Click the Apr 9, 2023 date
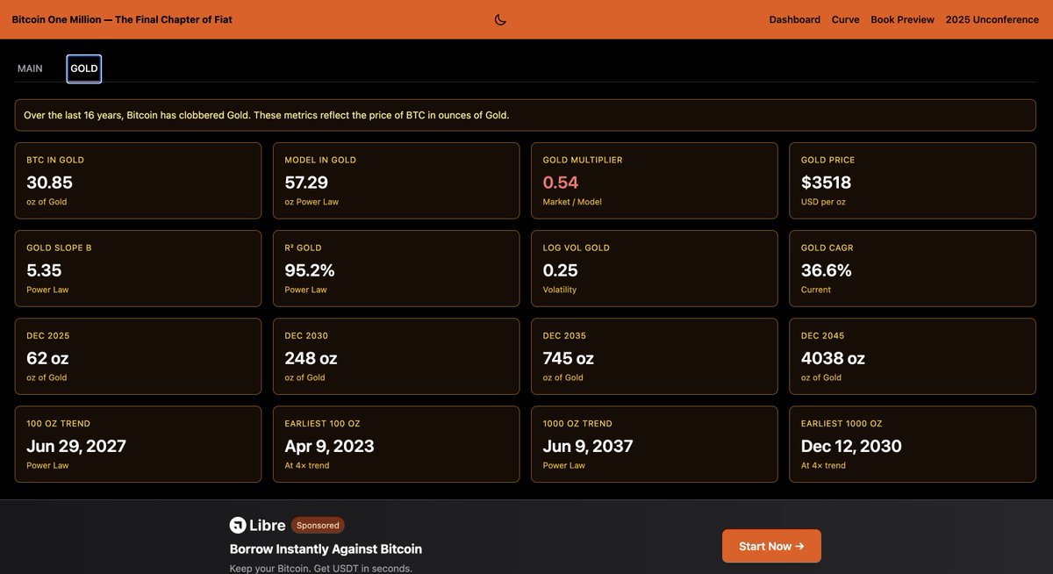 [329, 446]
